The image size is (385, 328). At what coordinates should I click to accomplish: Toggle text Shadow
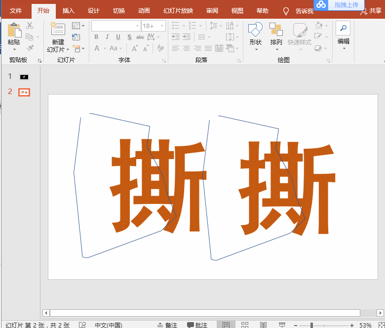pos(129,37)
